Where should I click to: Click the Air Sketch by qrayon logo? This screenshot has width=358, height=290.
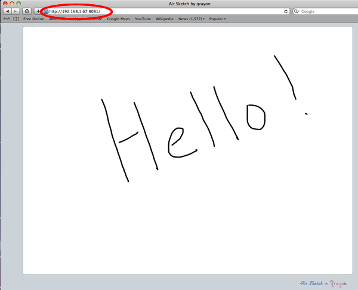click(323, 283)
